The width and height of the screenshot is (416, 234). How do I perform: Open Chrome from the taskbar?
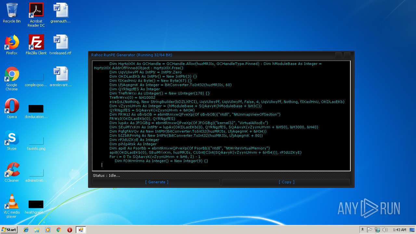(58, 230)
